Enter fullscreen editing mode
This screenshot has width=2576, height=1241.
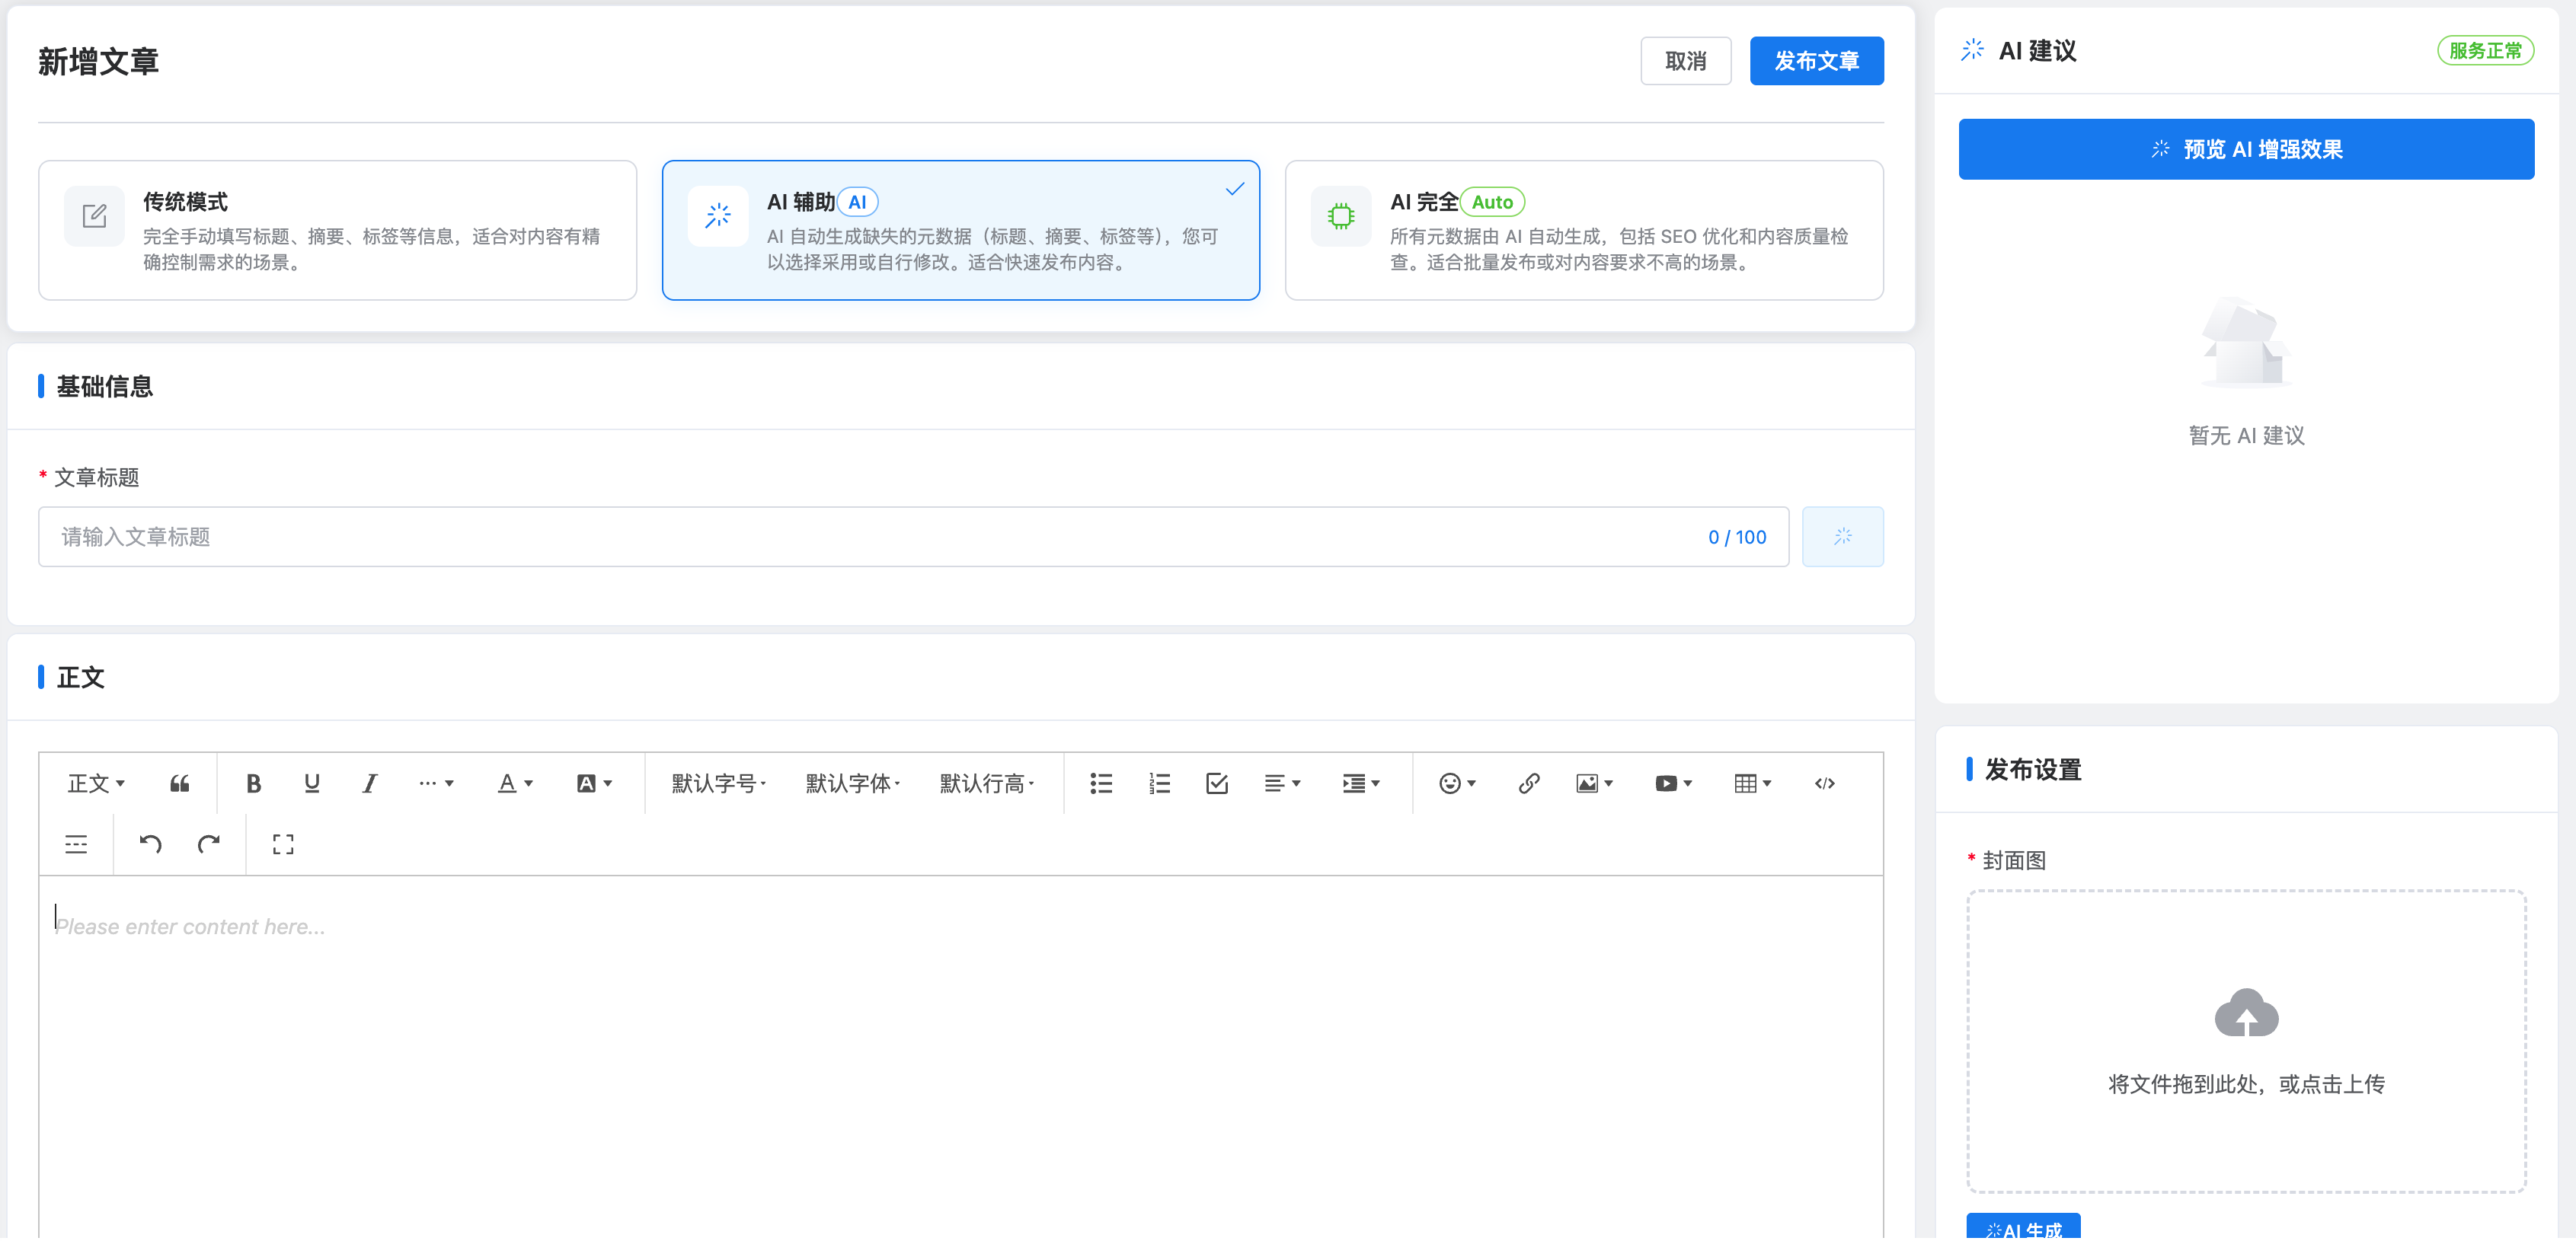[283, 844]
